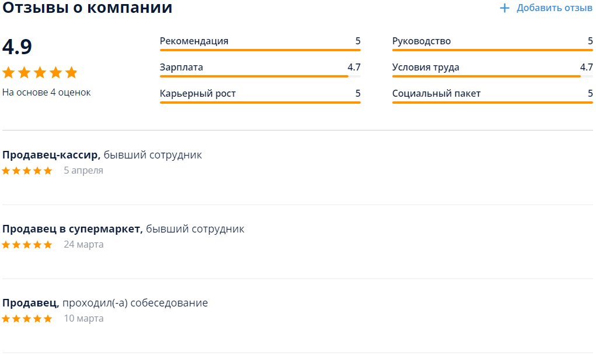Click the "5 апреля" review date
596x356 pixels.
tap(83, 171)
